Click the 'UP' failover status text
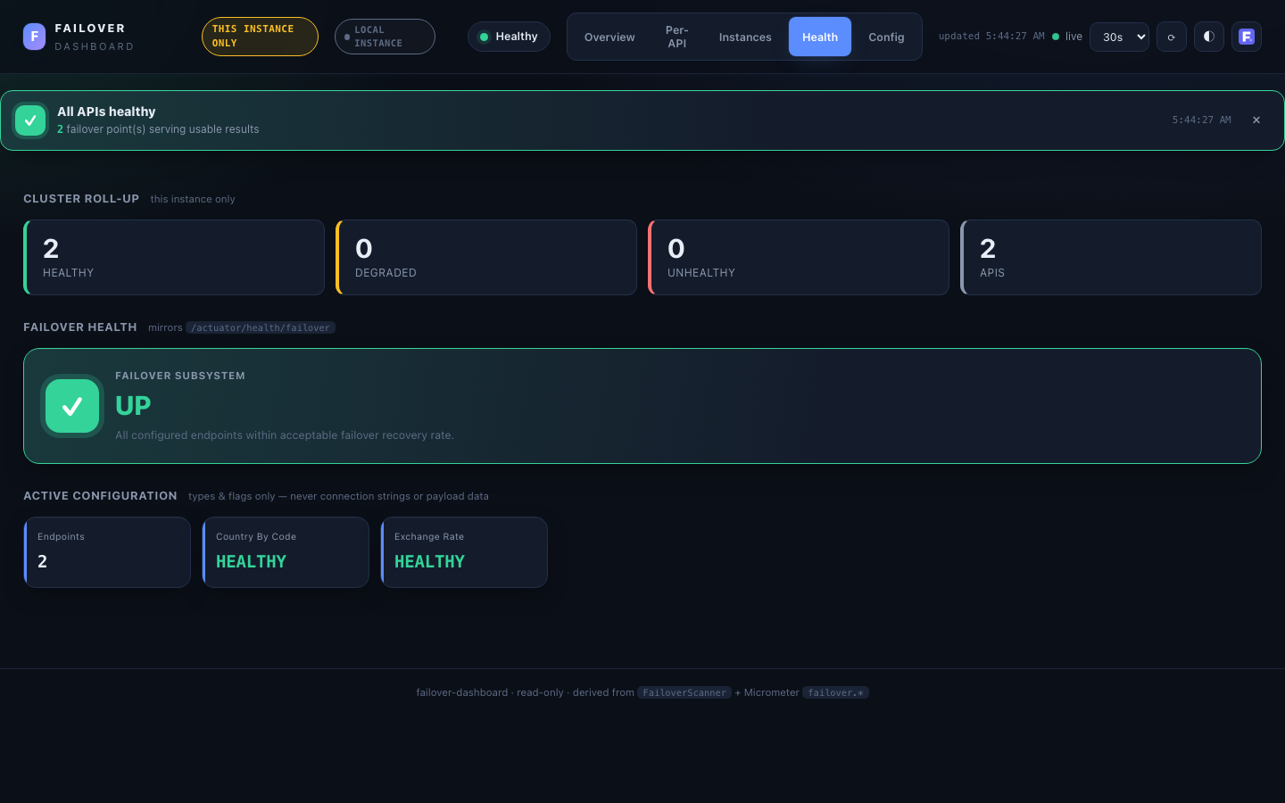 (x=133, y=406)
